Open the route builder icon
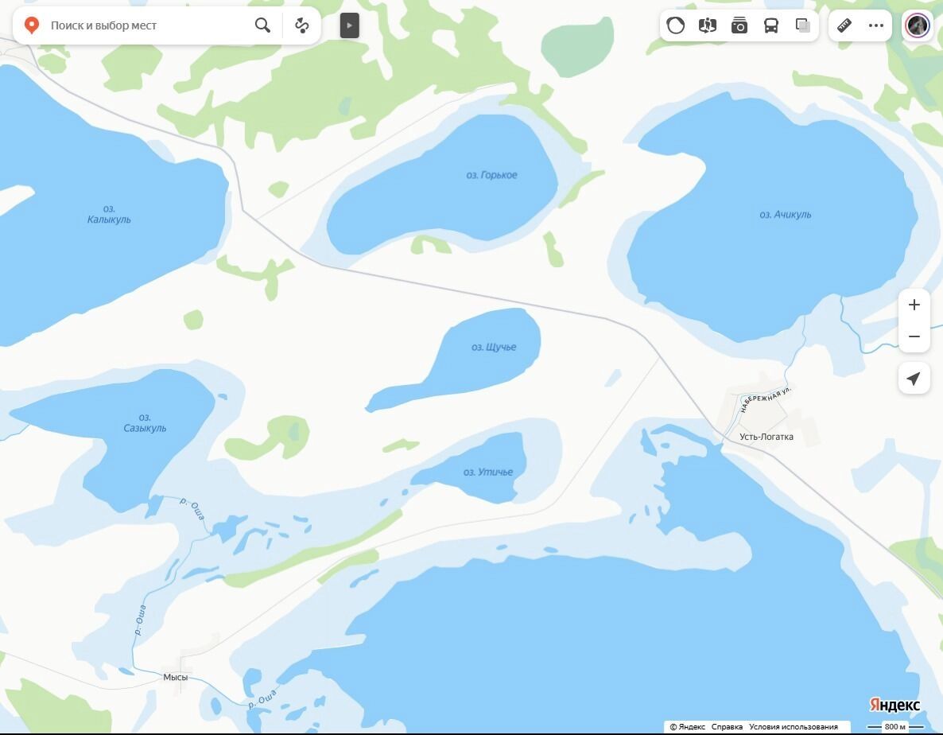943x735 pixels. (x=302, y=25)
